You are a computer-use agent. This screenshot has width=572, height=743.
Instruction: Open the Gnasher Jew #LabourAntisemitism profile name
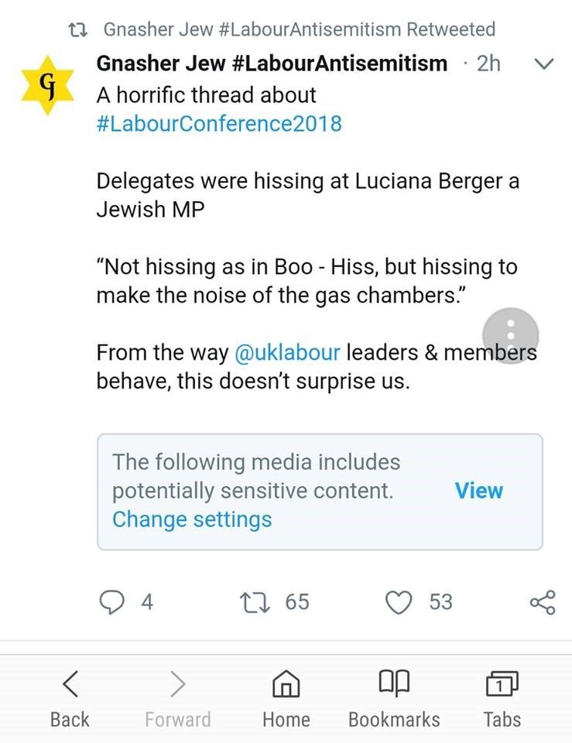pyautogui.click(x=272, y=63)
